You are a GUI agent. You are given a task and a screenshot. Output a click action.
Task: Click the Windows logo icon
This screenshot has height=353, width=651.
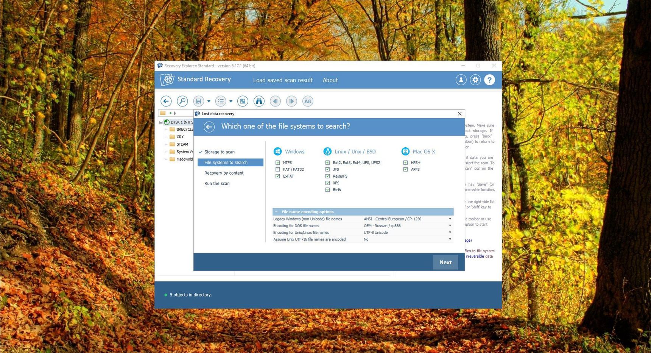[x=277, y=152]
